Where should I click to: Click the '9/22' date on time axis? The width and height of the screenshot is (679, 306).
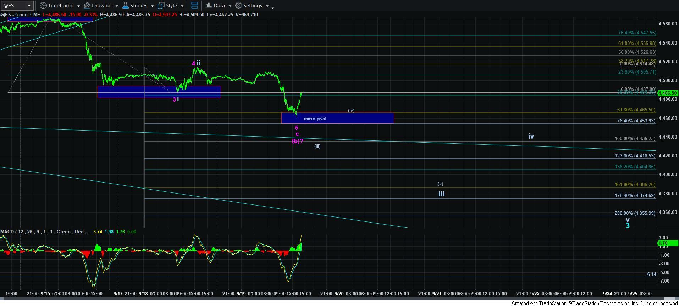click(x=535, y=294)
